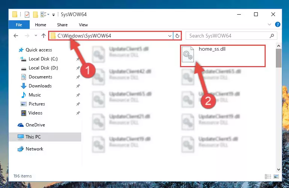Switch to the Share ribbon tab
The width and height of the screenshot is (289, 188).
point(62,25)
